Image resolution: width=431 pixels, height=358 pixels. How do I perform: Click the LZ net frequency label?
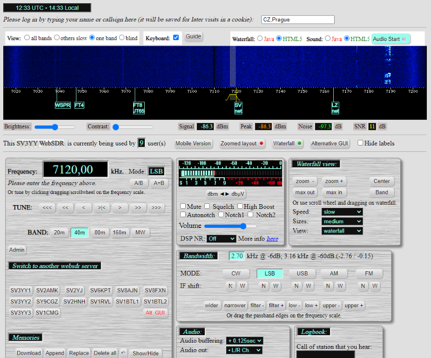pos(335,108)
